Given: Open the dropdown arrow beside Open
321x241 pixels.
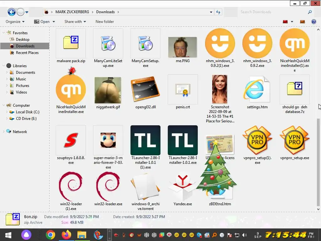Looking at the screenshot, I should (54, 22).
